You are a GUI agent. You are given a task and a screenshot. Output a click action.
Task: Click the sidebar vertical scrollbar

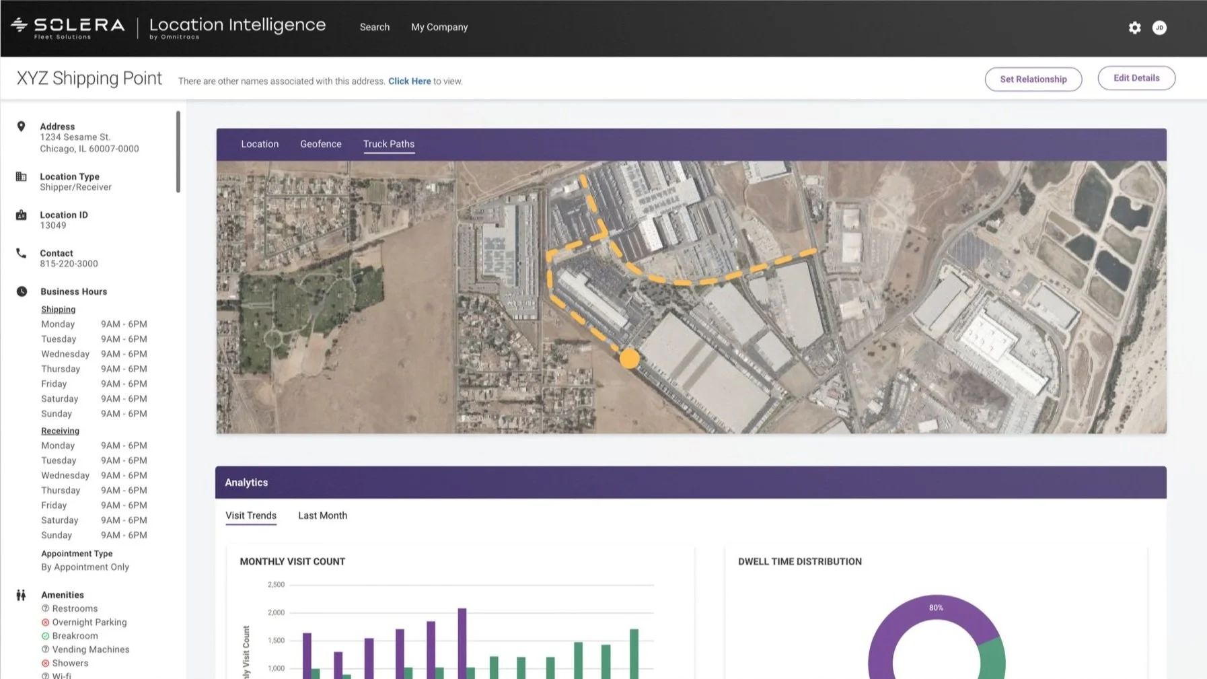point(178,151)
